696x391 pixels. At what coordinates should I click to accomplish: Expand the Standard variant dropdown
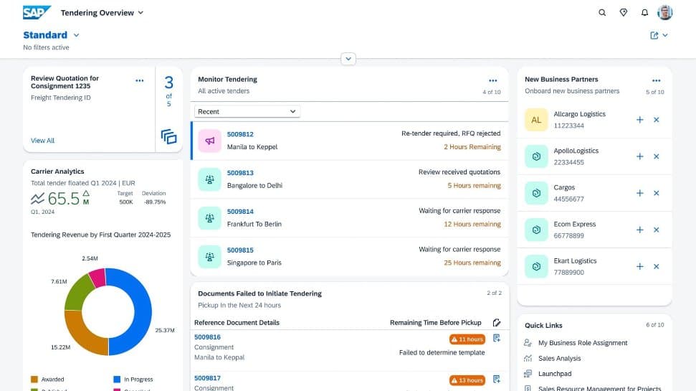[76, 35]
